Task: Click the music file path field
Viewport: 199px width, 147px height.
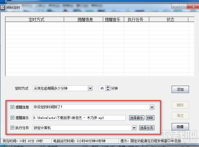Action: coord(79,118)
